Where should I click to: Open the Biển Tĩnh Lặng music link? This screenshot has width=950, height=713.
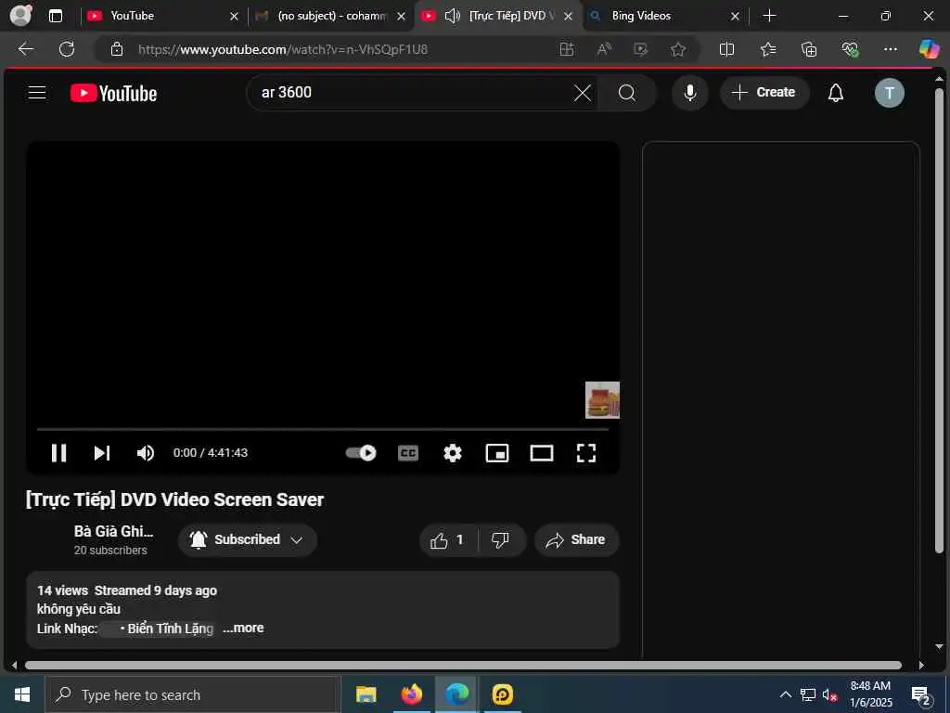click(x=167, y=629)
